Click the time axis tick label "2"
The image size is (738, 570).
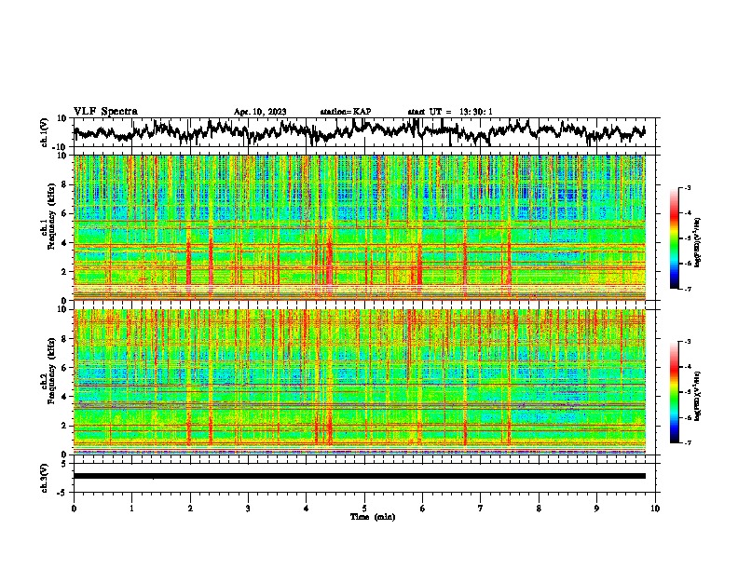[190, 509]
